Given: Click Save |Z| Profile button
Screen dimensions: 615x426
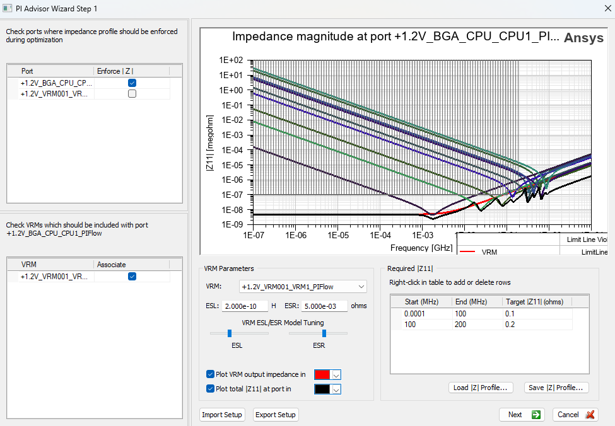Looking at the screenshot, I should (x=556, y=388).
